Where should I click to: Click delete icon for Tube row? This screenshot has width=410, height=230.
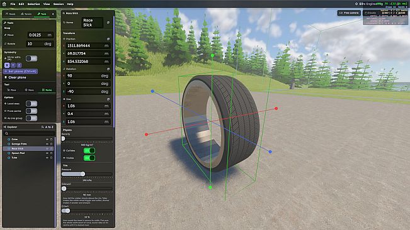[51, 158]
